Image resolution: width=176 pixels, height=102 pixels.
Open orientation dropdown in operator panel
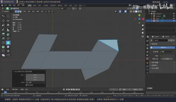point(35,82)
